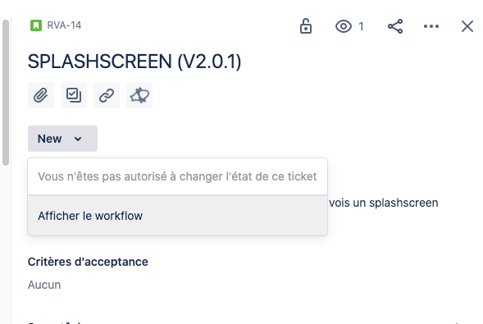Edit the Aucun acceptance criteria field
This screenshot has width=483, height=324.
44,285
